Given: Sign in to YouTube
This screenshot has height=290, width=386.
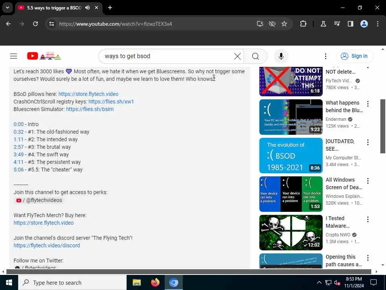Looking at the screenshot, I should (354, 56).
